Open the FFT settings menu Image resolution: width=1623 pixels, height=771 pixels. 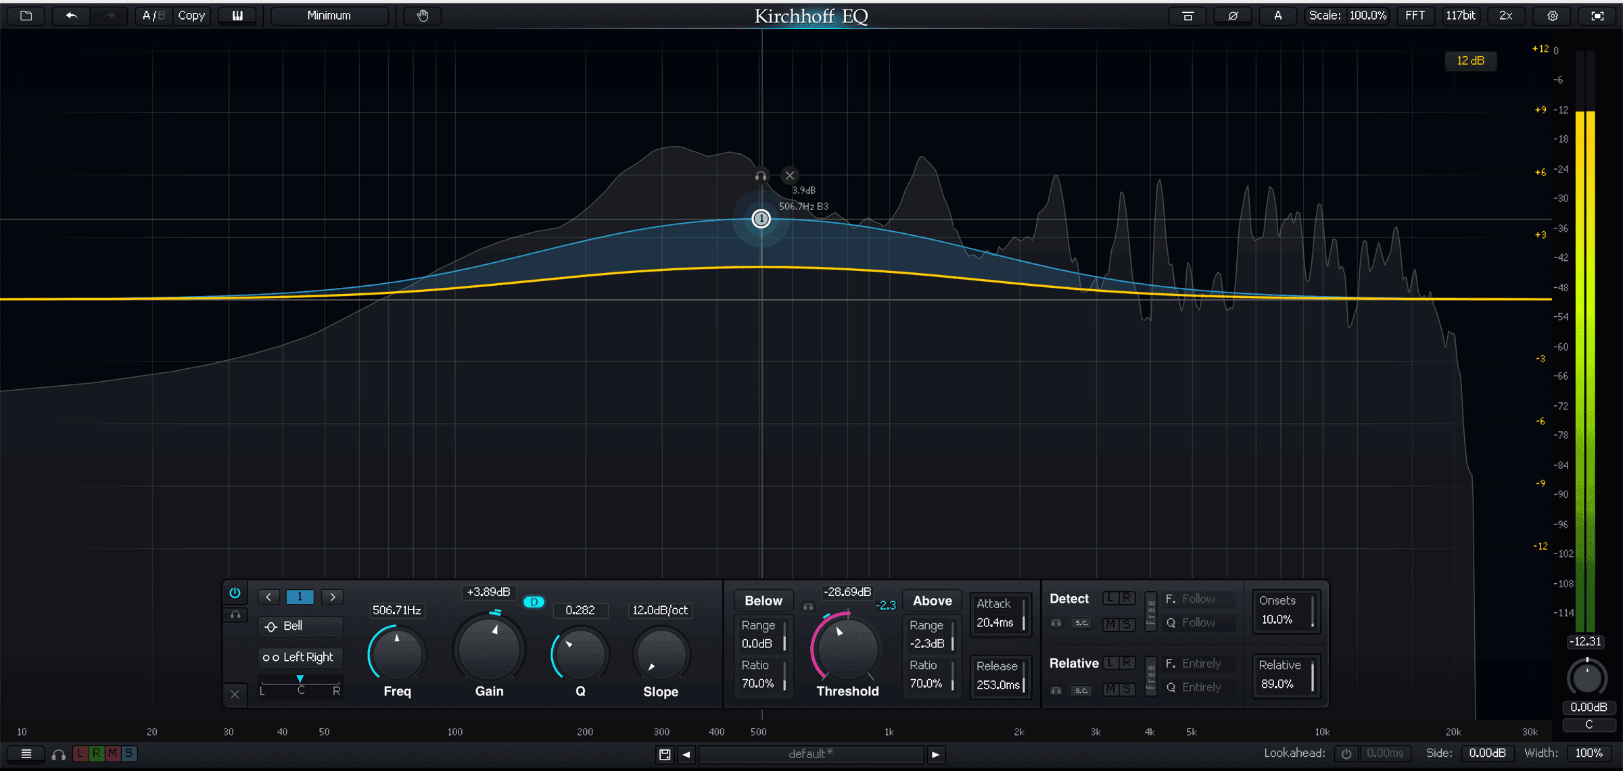(1415, 16)
